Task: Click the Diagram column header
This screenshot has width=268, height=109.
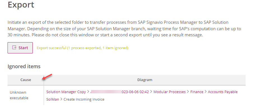Action: click(x=145, y=80)
